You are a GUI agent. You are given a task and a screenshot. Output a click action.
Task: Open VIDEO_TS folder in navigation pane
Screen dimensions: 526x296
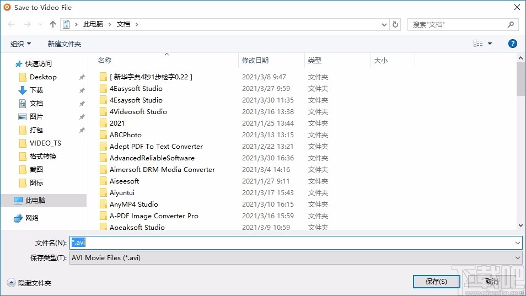[x=45, y=143]
